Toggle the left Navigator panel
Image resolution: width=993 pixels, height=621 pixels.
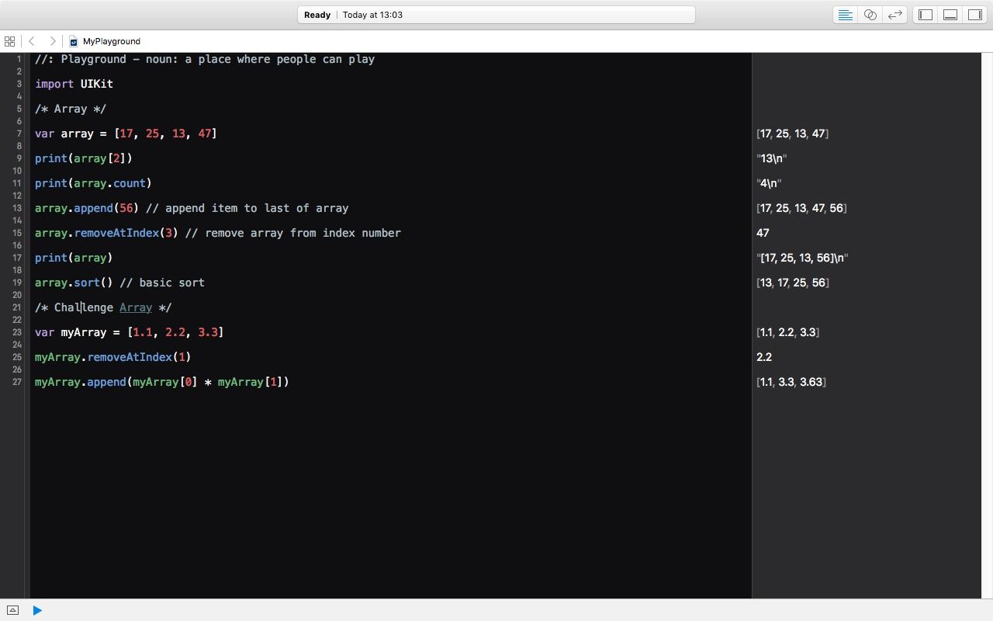point(926,15)
